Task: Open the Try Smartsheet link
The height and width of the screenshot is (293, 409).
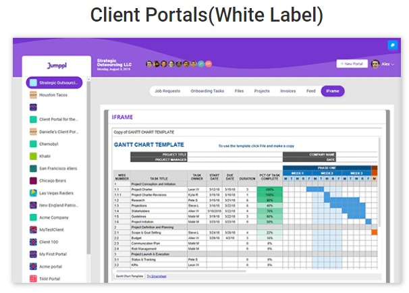Action: (x=157, y=276)
